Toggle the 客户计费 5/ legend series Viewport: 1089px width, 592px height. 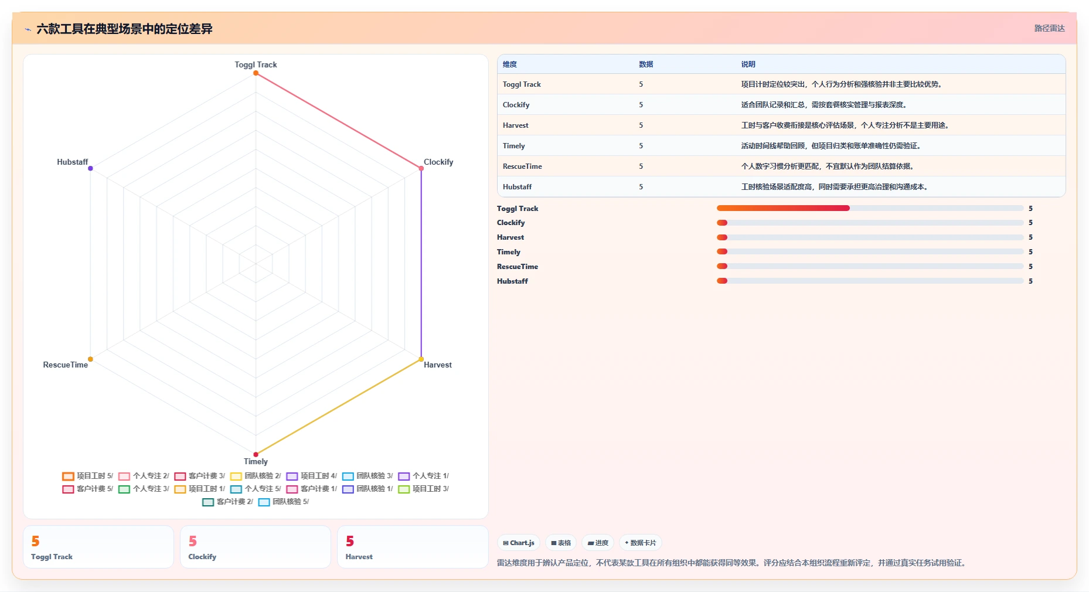point(87,489)
